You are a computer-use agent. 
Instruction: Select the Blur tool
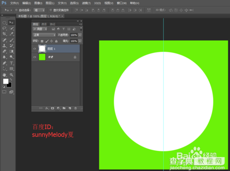pyautogui.click(x=4, y=57)
